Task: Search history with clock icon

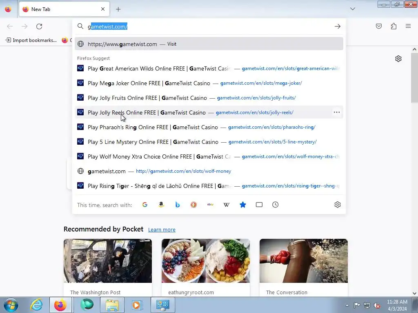Action: [x=276, y=205]
